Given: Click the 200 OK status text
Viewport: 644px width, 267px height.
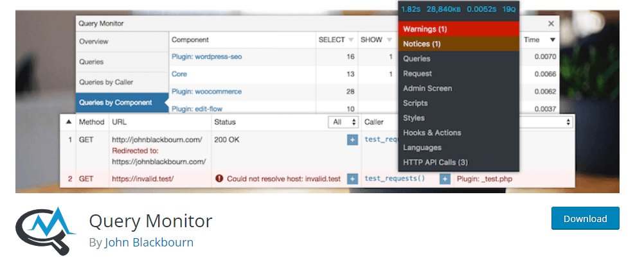Looking at the screenshot, I should click(227, 140).
